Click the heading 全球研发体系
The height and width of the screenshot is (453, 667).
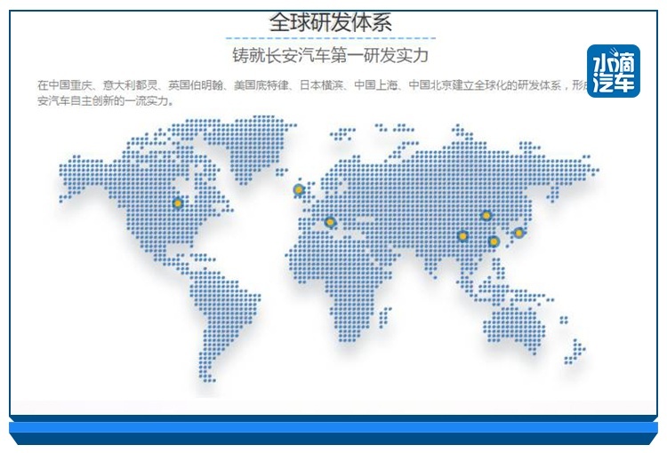pyautogui.click(x=331, y=22)
